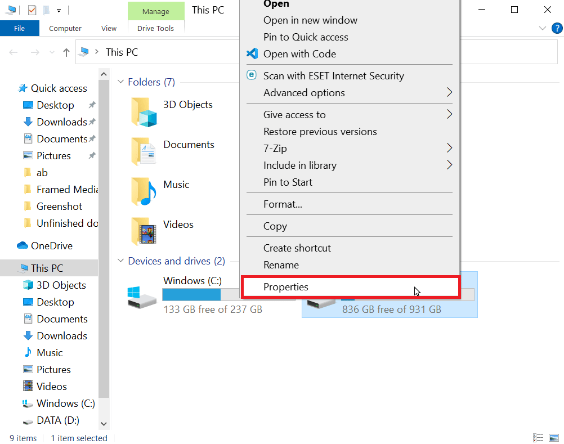564x444 pixels.
Task: Open Help with the question mark icon
Action: [x=557, y=28]
